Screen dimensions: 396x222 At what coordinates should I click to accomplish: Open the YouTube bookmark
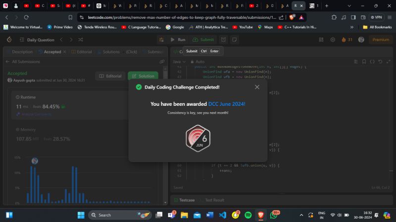(243, 27)
